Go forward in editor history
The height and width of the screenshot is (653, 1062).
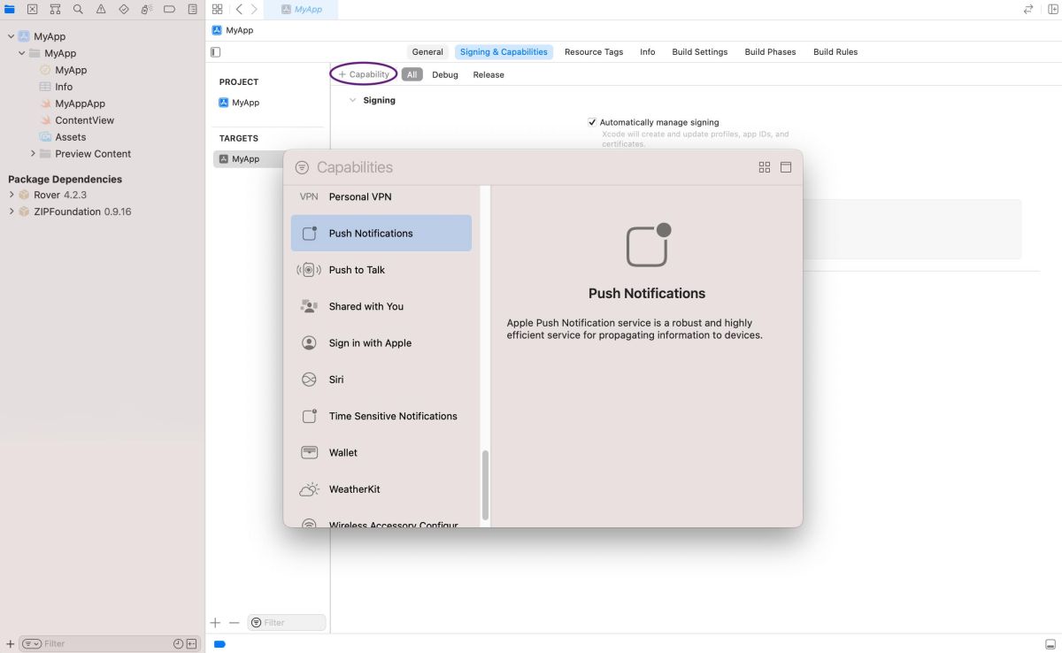click(254, 9)
